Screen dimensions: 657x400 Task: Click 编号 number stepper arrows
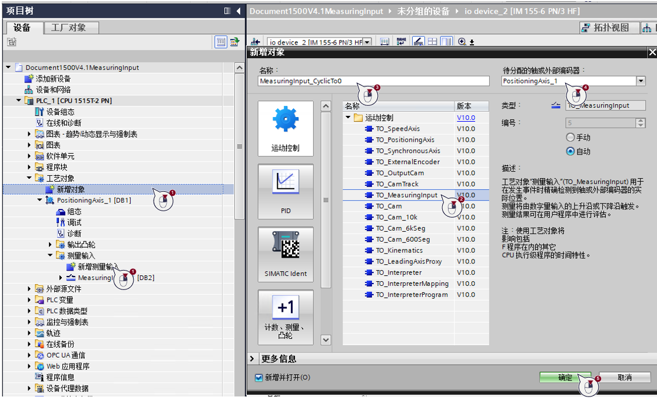640,123
